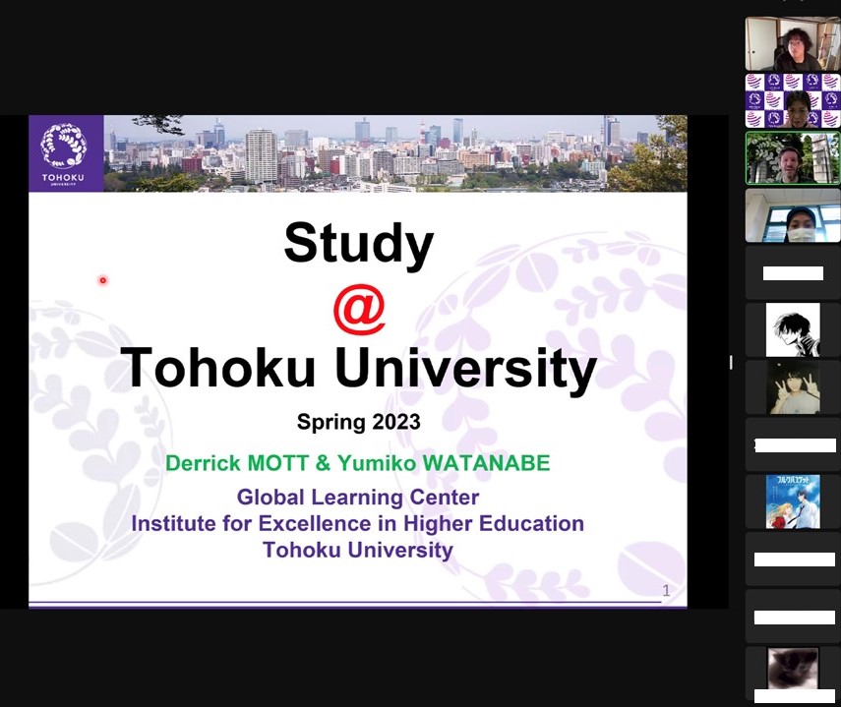Select the green-bordered active speaker video
The width and height of the screenshot is (841, 707).
(x=793, y=158)
